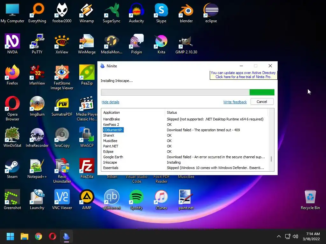Click the Notepad++ desktop icon

click(x=37, y=168)
